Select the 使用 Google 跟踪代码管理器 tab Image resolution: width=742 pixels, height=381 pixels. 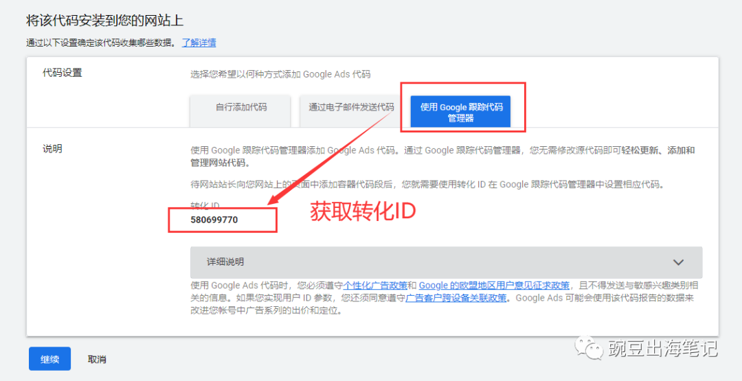click(x=460, y=112)
